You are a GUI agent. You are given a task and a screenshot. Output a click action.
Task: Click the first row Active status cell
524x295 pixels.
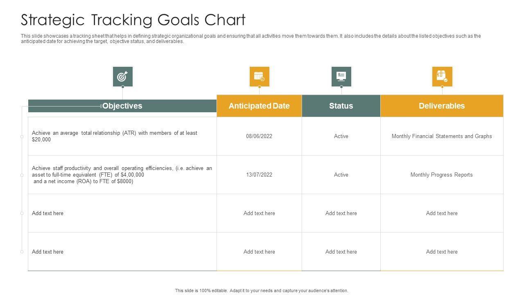(x=341, y=136)
